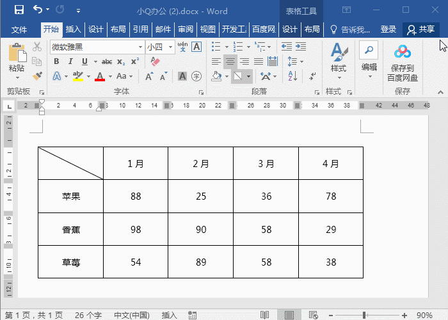Click the Save to Baidu Netdisk icon
This screenshot has width=448, height=320.
click(x=403, y=63)
